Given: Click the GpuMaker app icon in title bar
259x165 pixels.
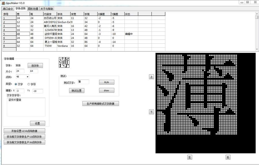Looking at the screenshot, I should pos(3,3).
